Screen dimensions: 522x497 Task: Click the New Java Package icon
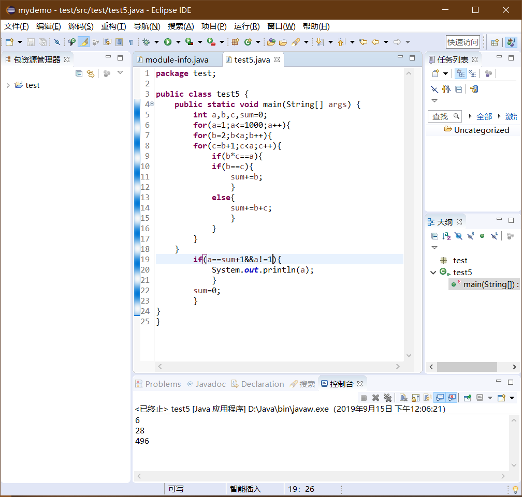tap(235, 42)
